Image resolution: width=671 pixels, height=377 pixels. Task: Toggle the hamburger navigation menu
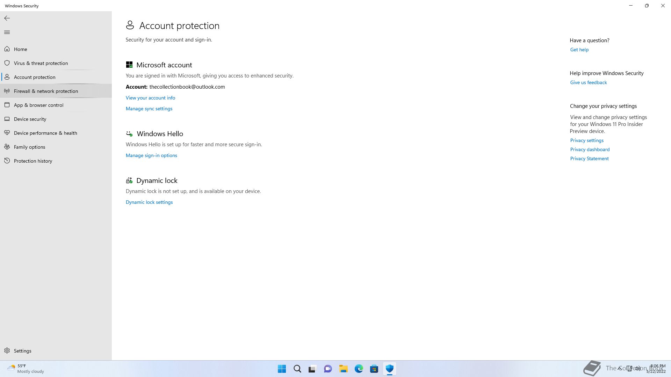point(7,32)
